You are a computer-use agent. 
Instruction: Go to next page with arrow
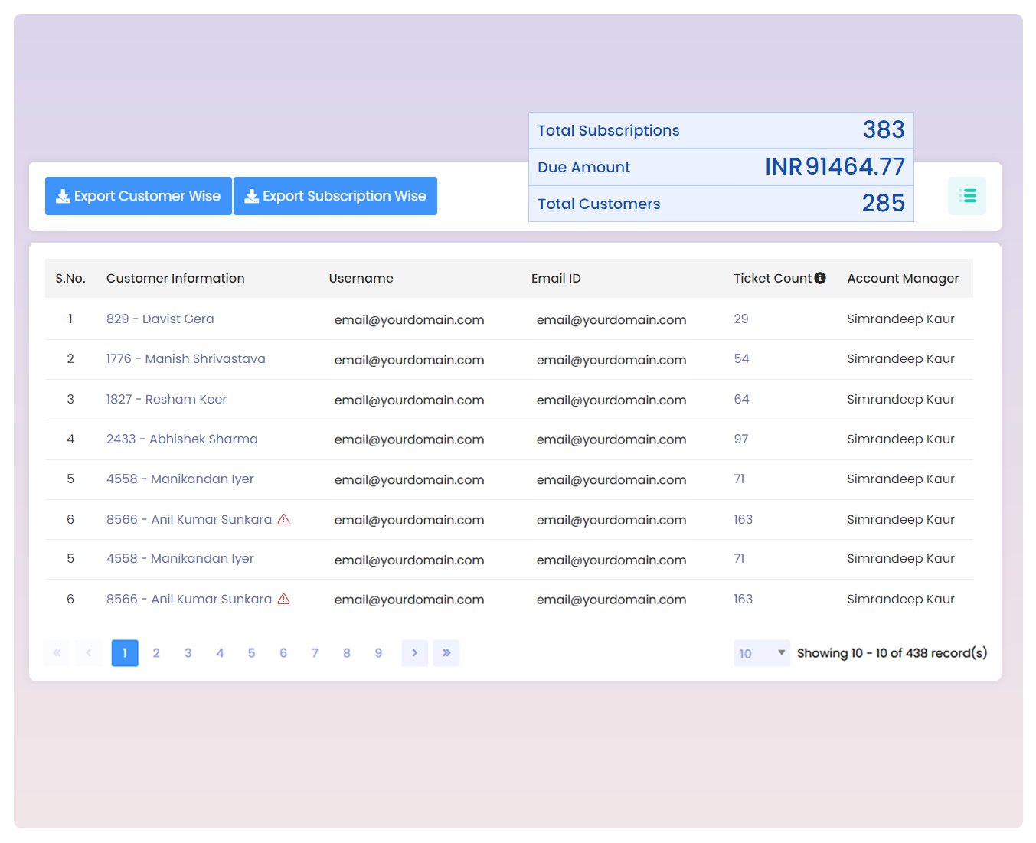tap(414, 653)
